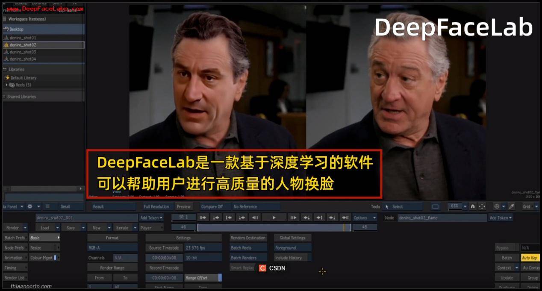Click the Play forward button
Screen dimensions: 542x291
click(x=274, y=218)
